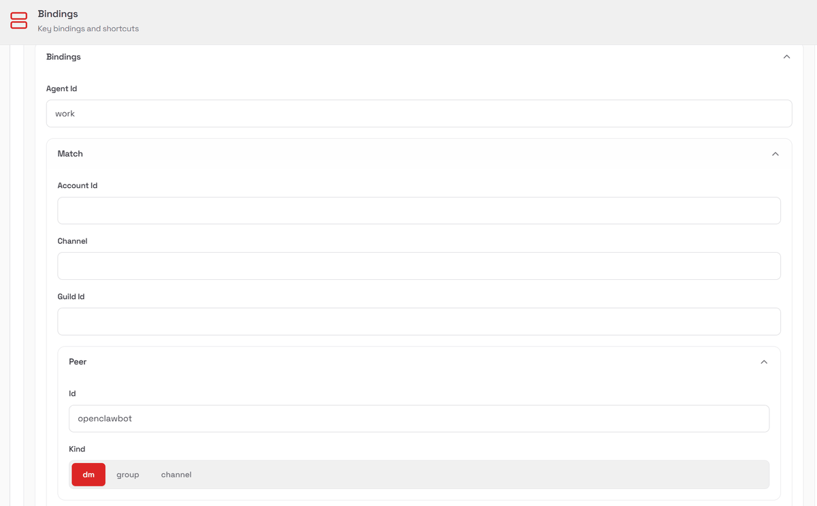Collapse the Peer section using its chevron
Image resolution: width=817 pixels, height=506 pixels.
pos(764,362)
